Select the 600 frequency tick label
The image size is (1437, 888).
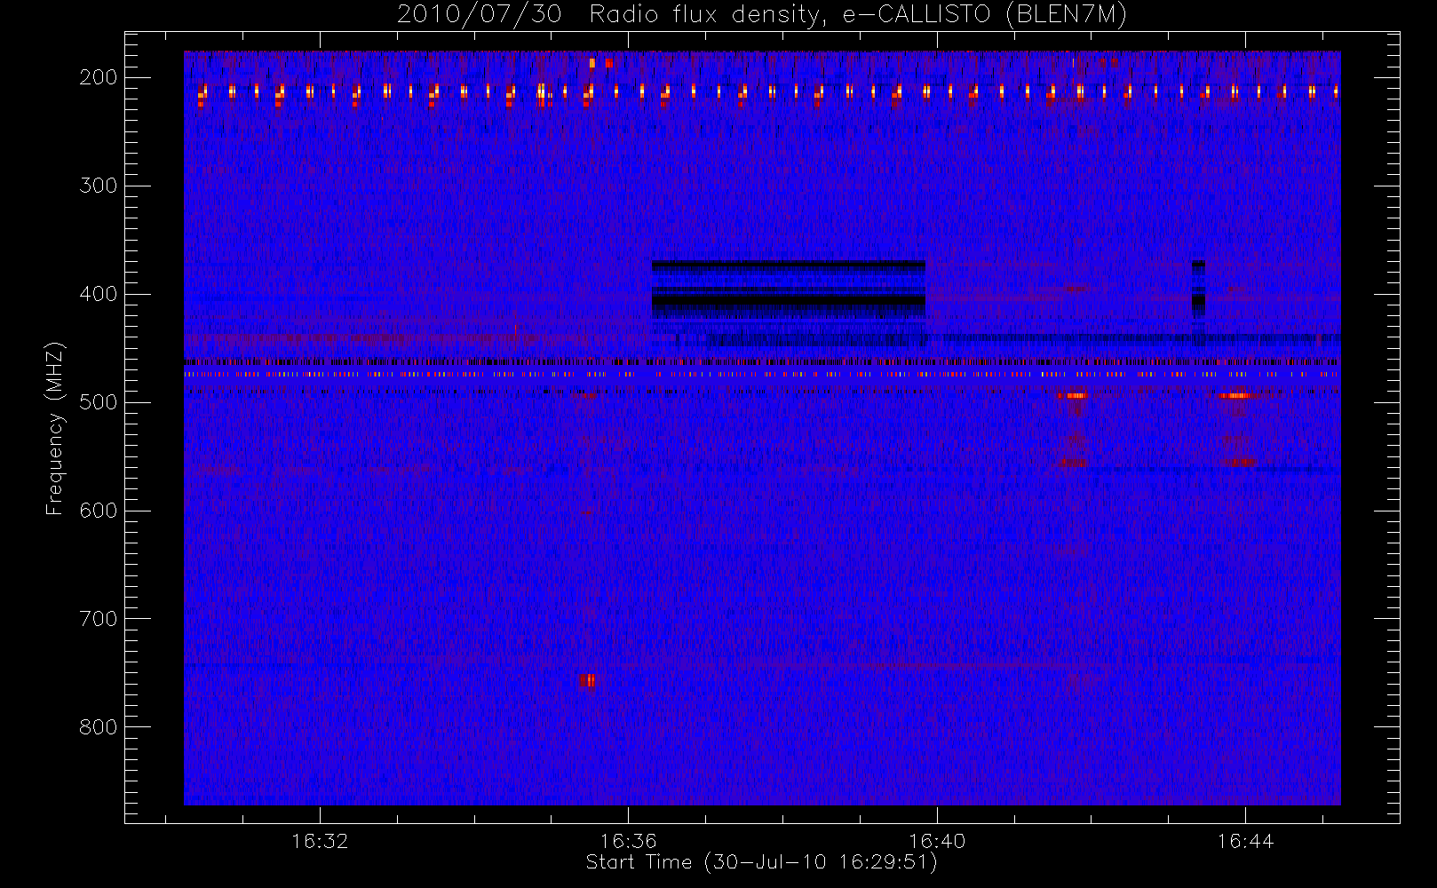(99, 511)
